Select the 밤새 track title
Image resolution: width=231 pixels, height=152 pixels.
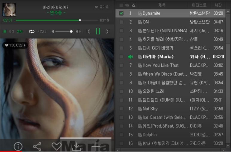165,143
